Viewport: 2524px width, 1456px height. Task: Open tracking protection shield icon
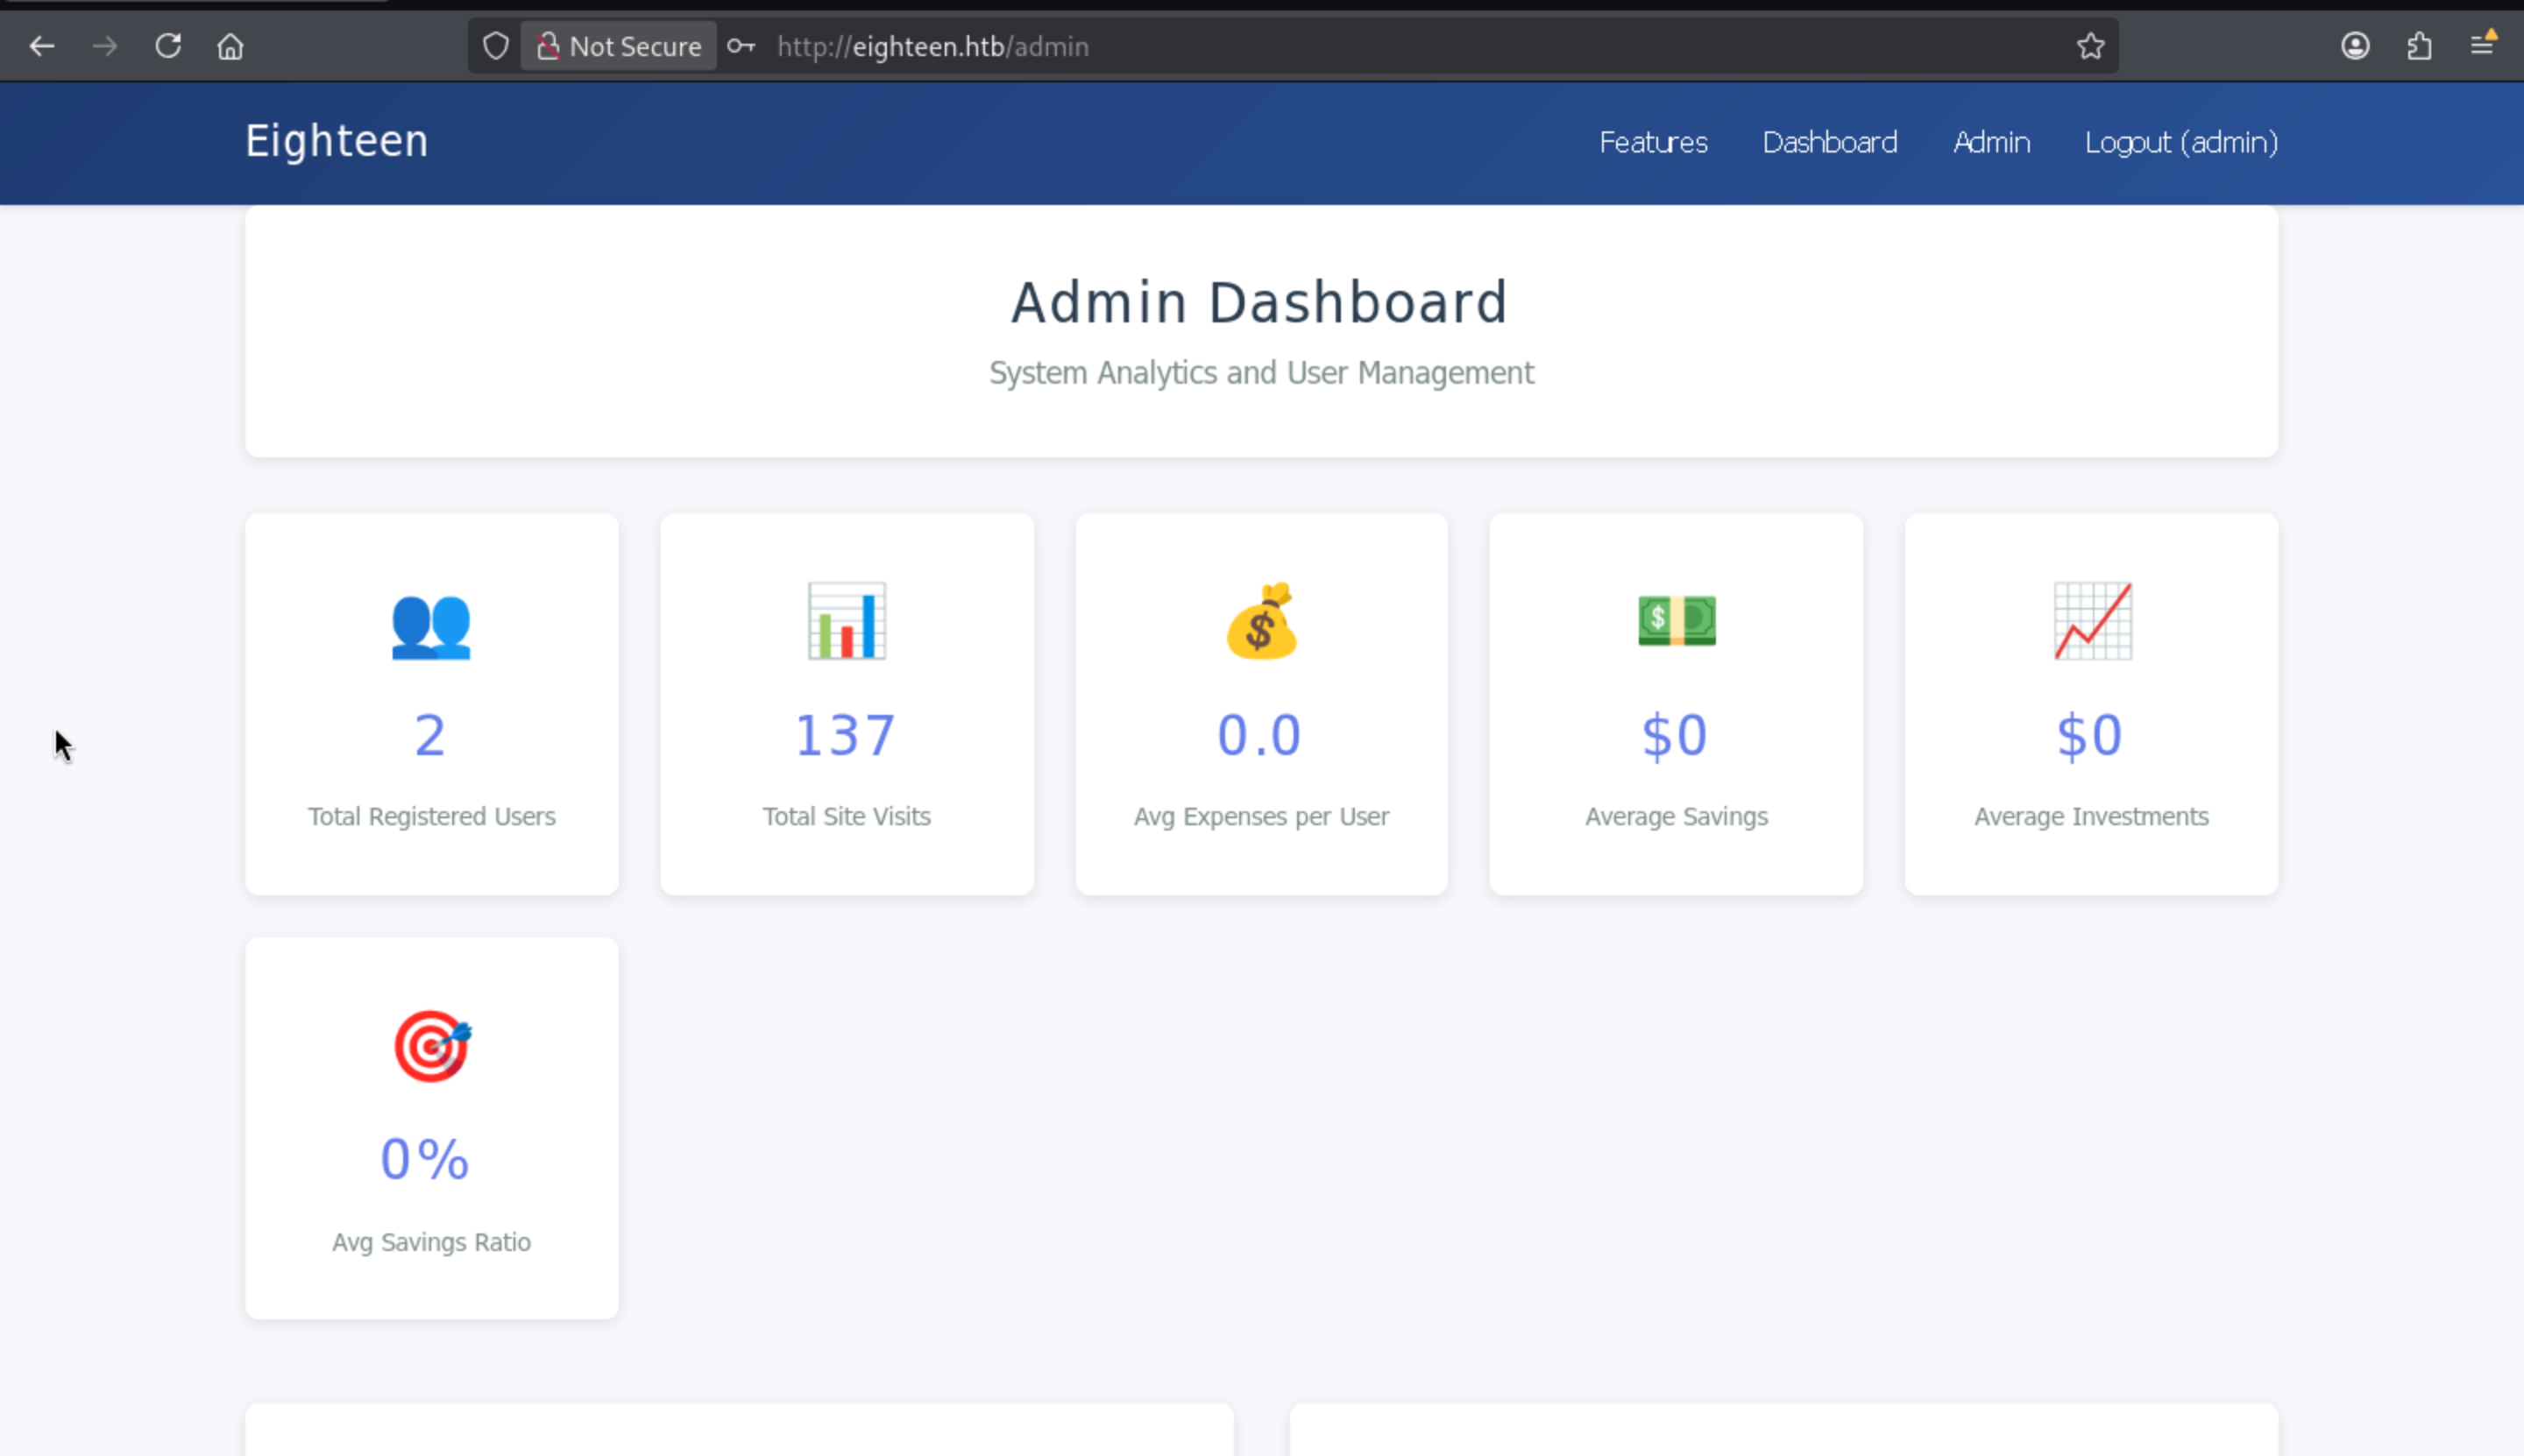pos(496,46)
